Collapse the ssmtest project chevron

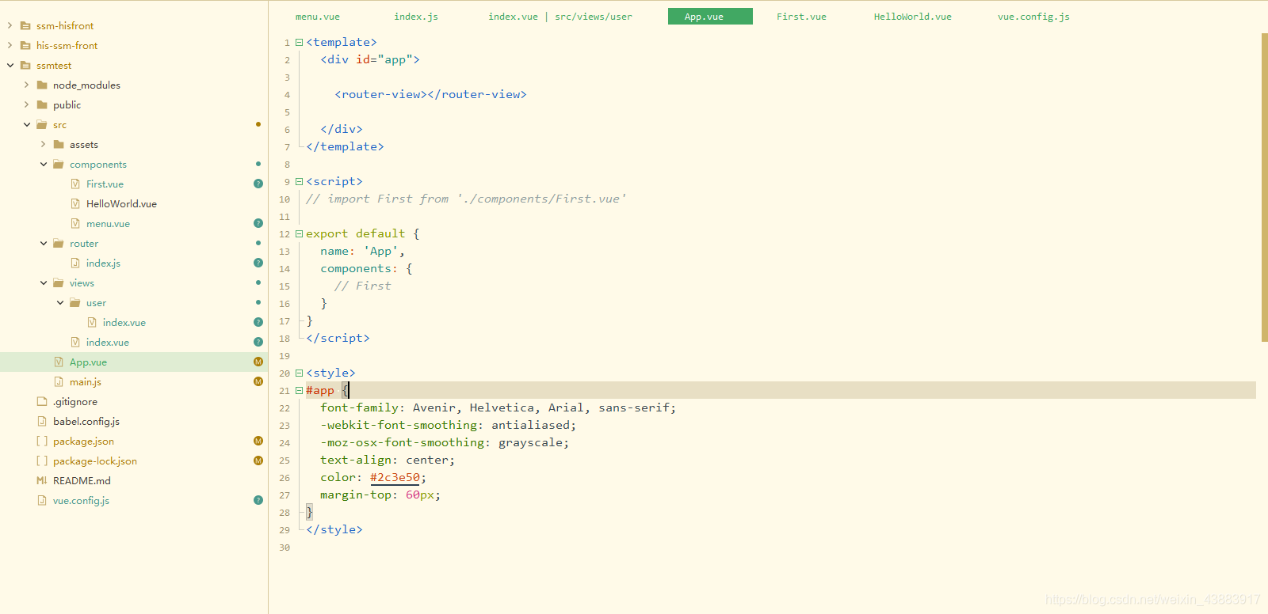pos(10,66)
